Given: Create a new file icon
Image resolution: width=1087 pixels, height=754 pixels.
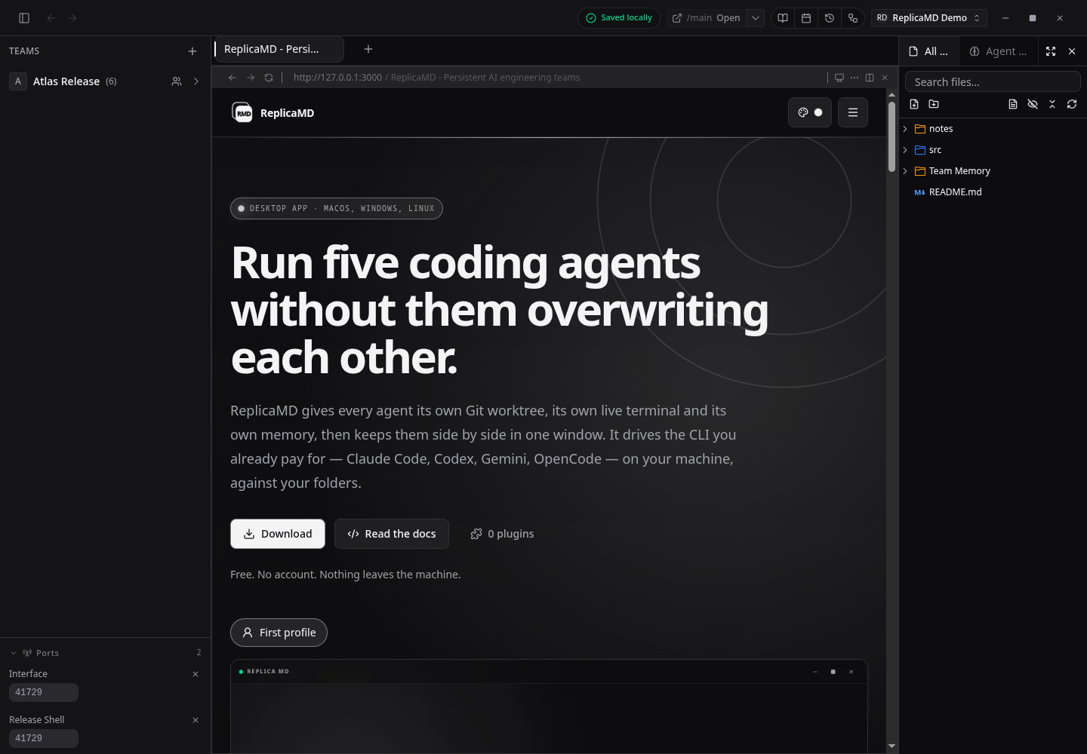Looking at the screenshot, I should (x=914, y=104).
